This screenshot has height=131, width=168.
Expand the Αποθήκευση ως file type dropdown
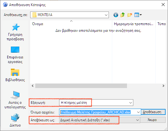click(x=138, y=120)
